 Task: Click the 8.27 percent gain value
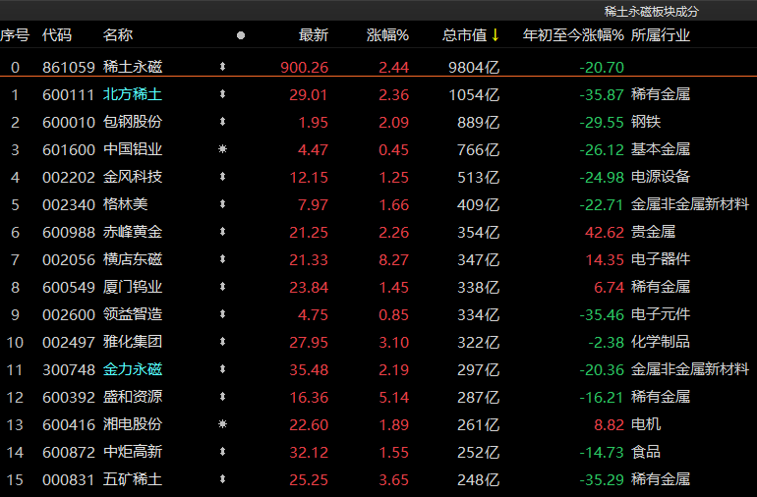click(394, 260)
